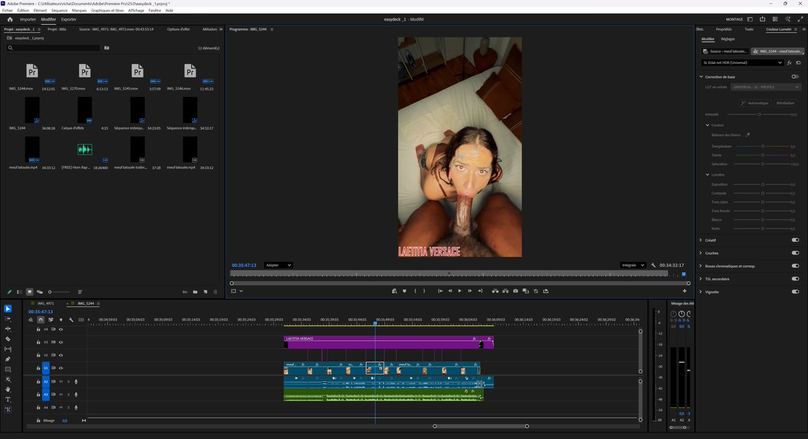This screenshot has width=808, height=439.
Task: Click the white balance eyedropper
Action: pyautogui.click(x=747, y=135)
